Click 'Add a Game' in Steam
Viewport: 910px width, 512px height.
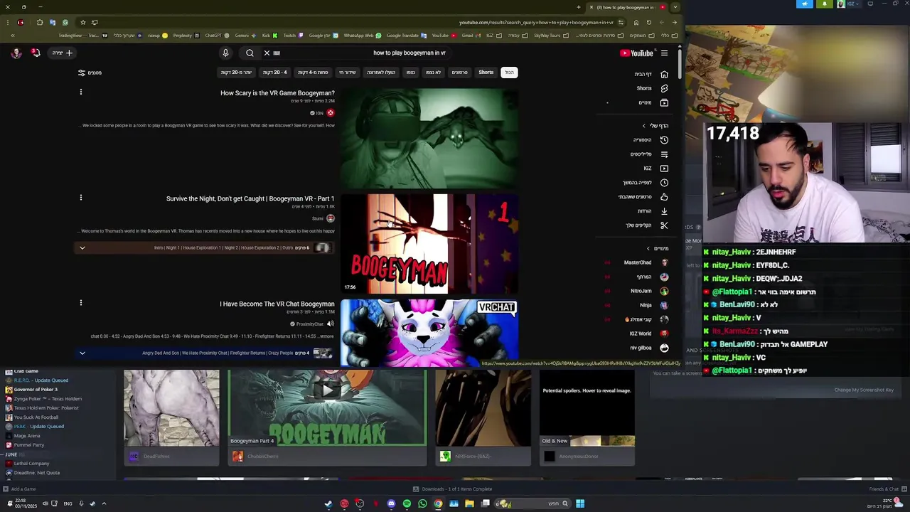click(x=19, y=489)
